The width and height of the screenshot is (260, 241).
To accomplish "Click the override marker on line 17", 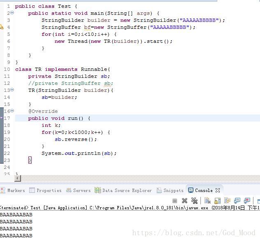I will (2, 117).
